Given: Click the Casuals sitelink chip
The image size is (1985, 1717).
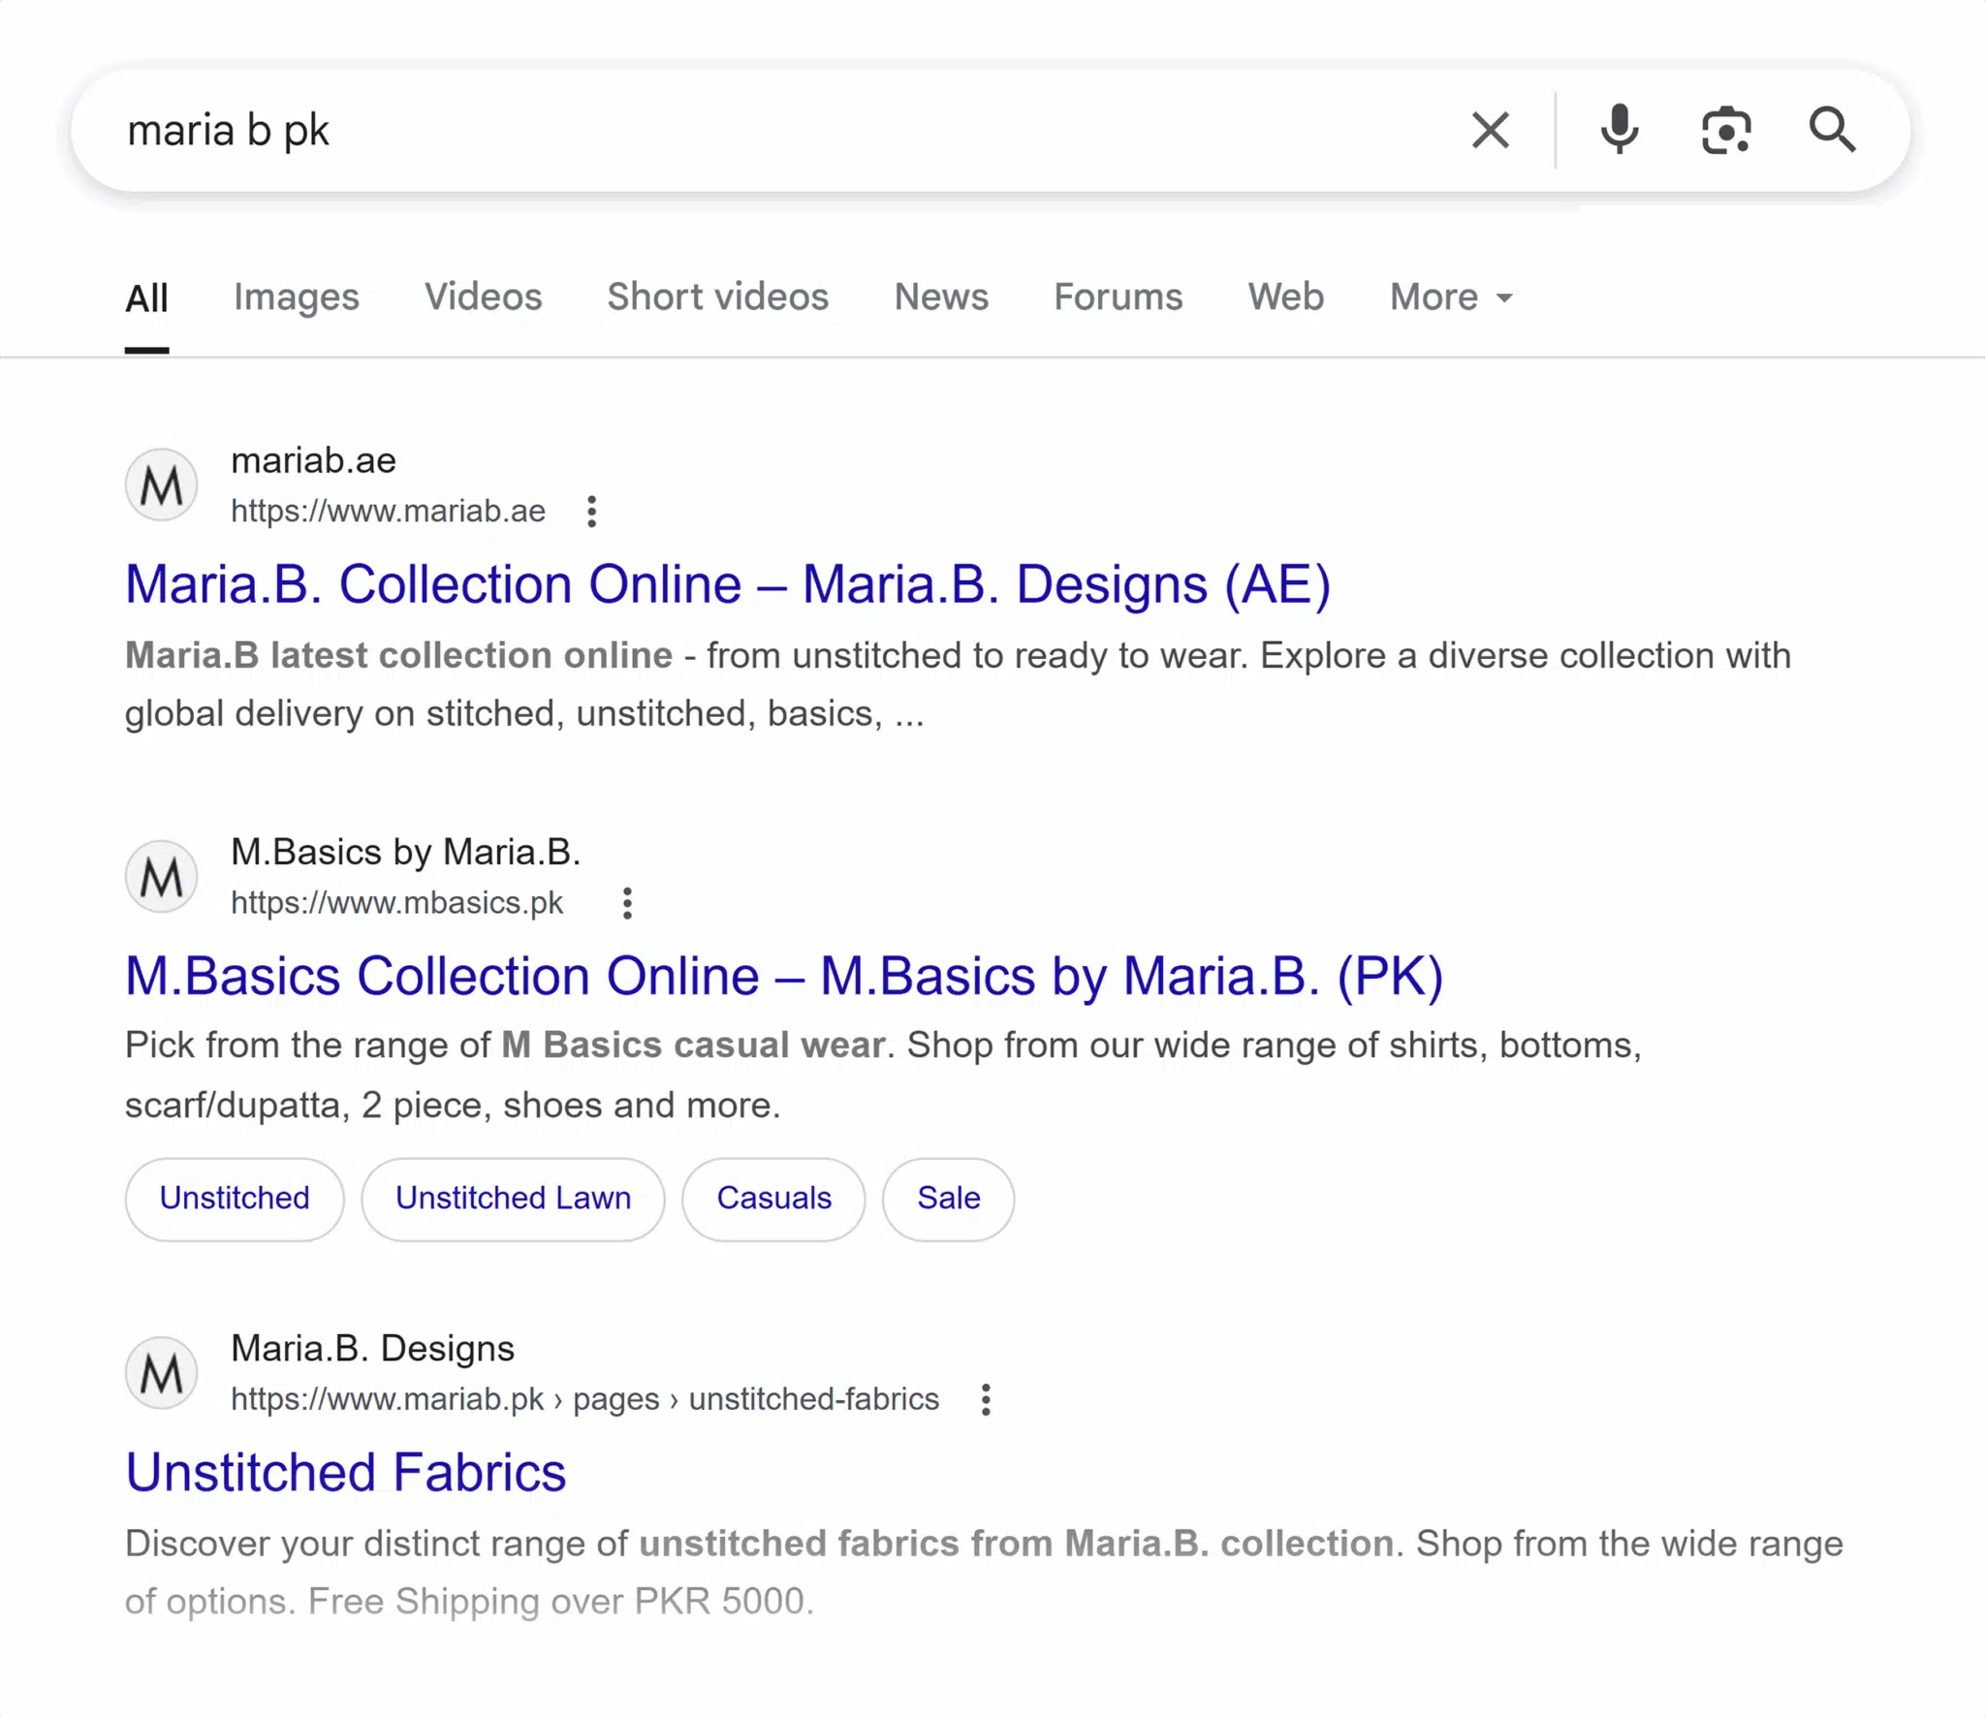Looking at the screenshot, I should (x=773, y=1199).
